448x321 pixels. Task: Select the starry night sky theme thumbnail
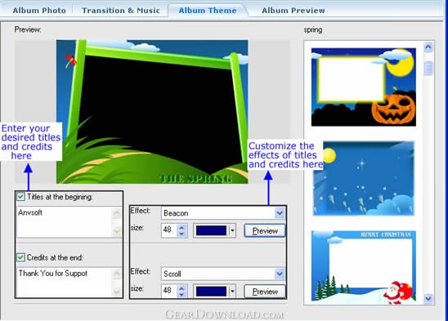click(x=364, y=179)
